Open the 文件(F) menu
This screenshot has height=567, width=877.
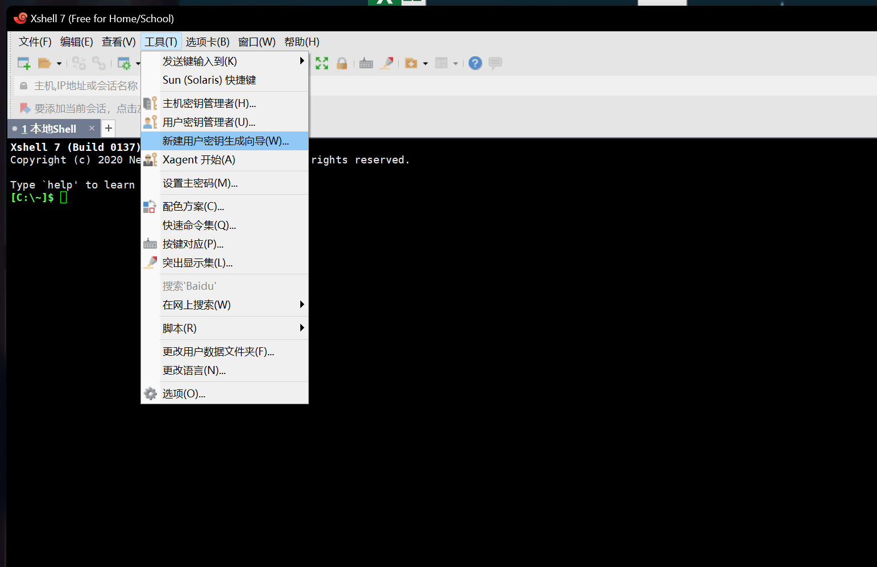pyautogui.click(x=35, y=42)
